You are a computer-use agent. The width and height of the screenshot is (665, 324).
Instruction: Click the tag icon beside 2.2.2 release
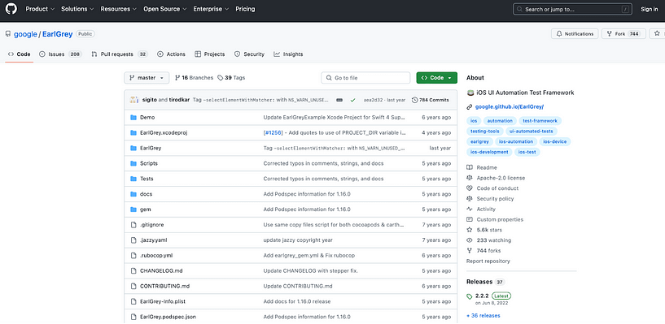(470, 296)
